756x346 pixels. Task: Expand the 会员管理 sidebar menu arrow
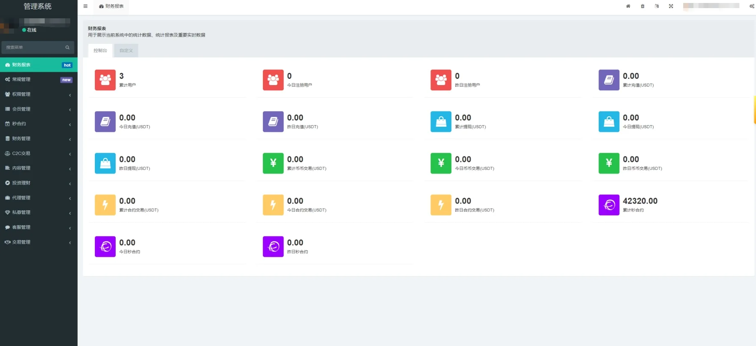point(70,110)
